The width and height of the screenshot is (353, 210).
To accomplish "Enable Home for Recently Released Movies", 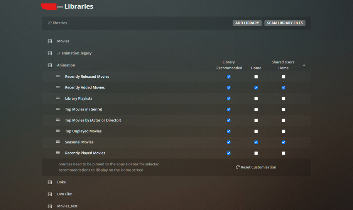I will coord(256,77).
